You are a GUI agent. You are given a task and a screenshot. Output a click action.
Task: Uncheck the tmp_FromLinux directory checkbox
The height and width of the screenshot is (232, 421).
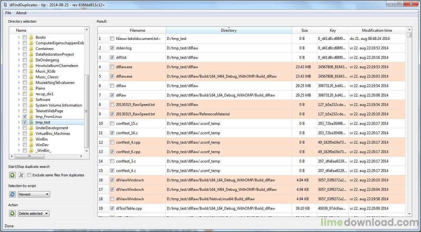tap(25, 117)
